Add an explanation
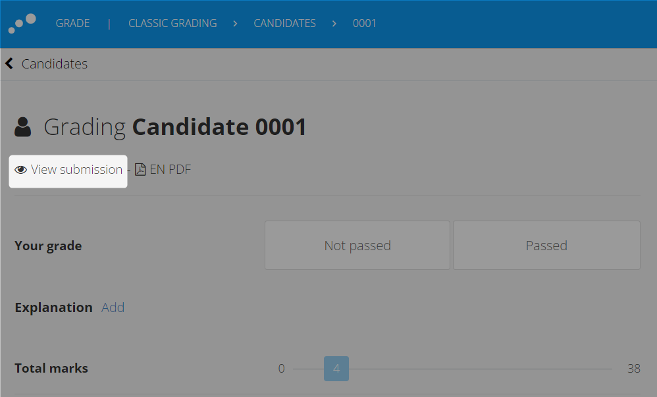Image resolution: width=657 pixels, height=397 pixels. (x=113, y=307)
